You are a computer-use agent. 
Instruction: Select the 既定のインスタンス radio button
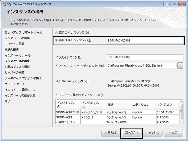[56, 33]
